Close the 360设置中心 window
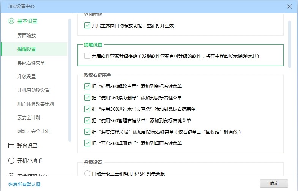 click(x=289, y=6)
